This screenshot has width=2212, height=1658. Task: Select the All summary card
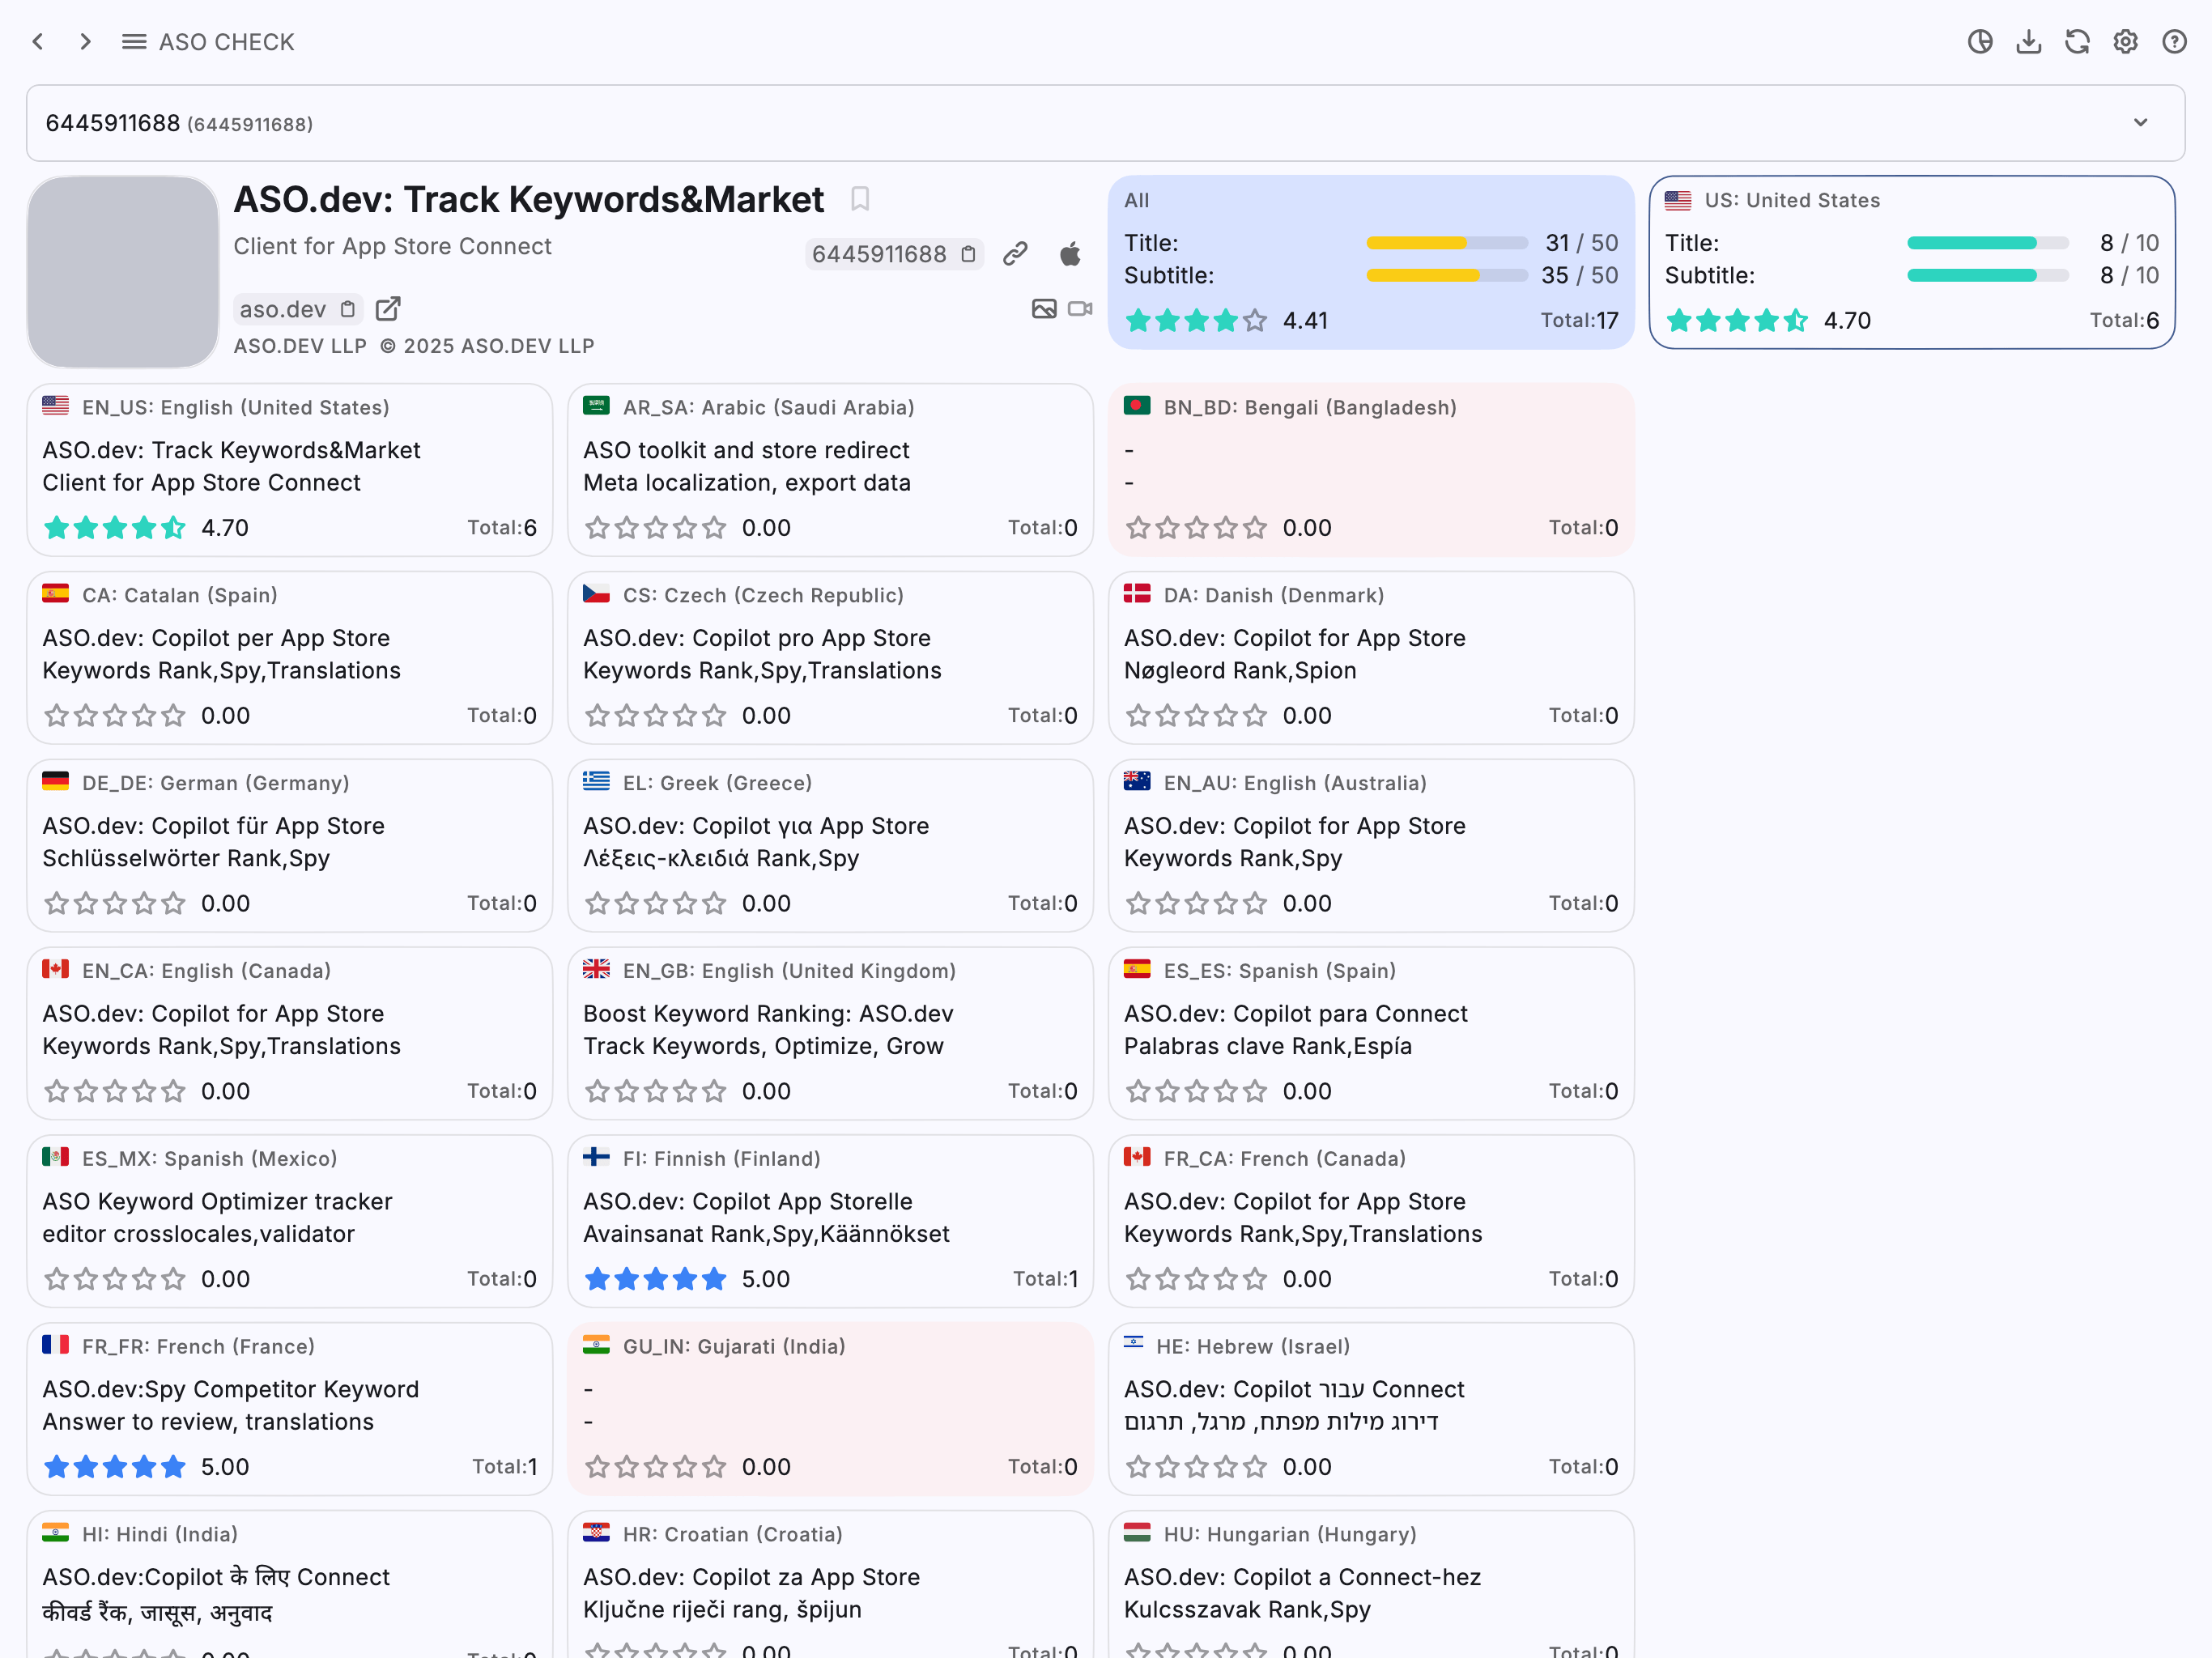coord(1371,262)
